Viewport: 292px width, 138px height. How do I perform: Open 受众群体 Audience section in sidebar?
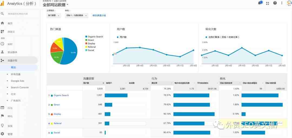(x=12, y=52)
